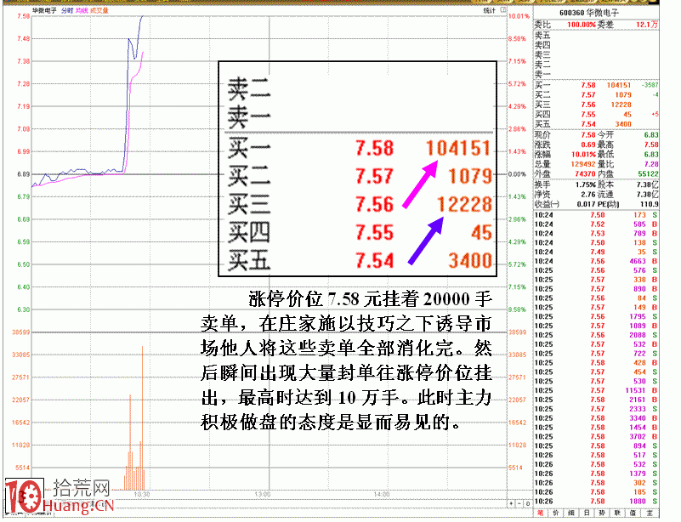681x522 pixels.
Task: Switch to the 价 price summary tab
Action: tap(557, 513)
